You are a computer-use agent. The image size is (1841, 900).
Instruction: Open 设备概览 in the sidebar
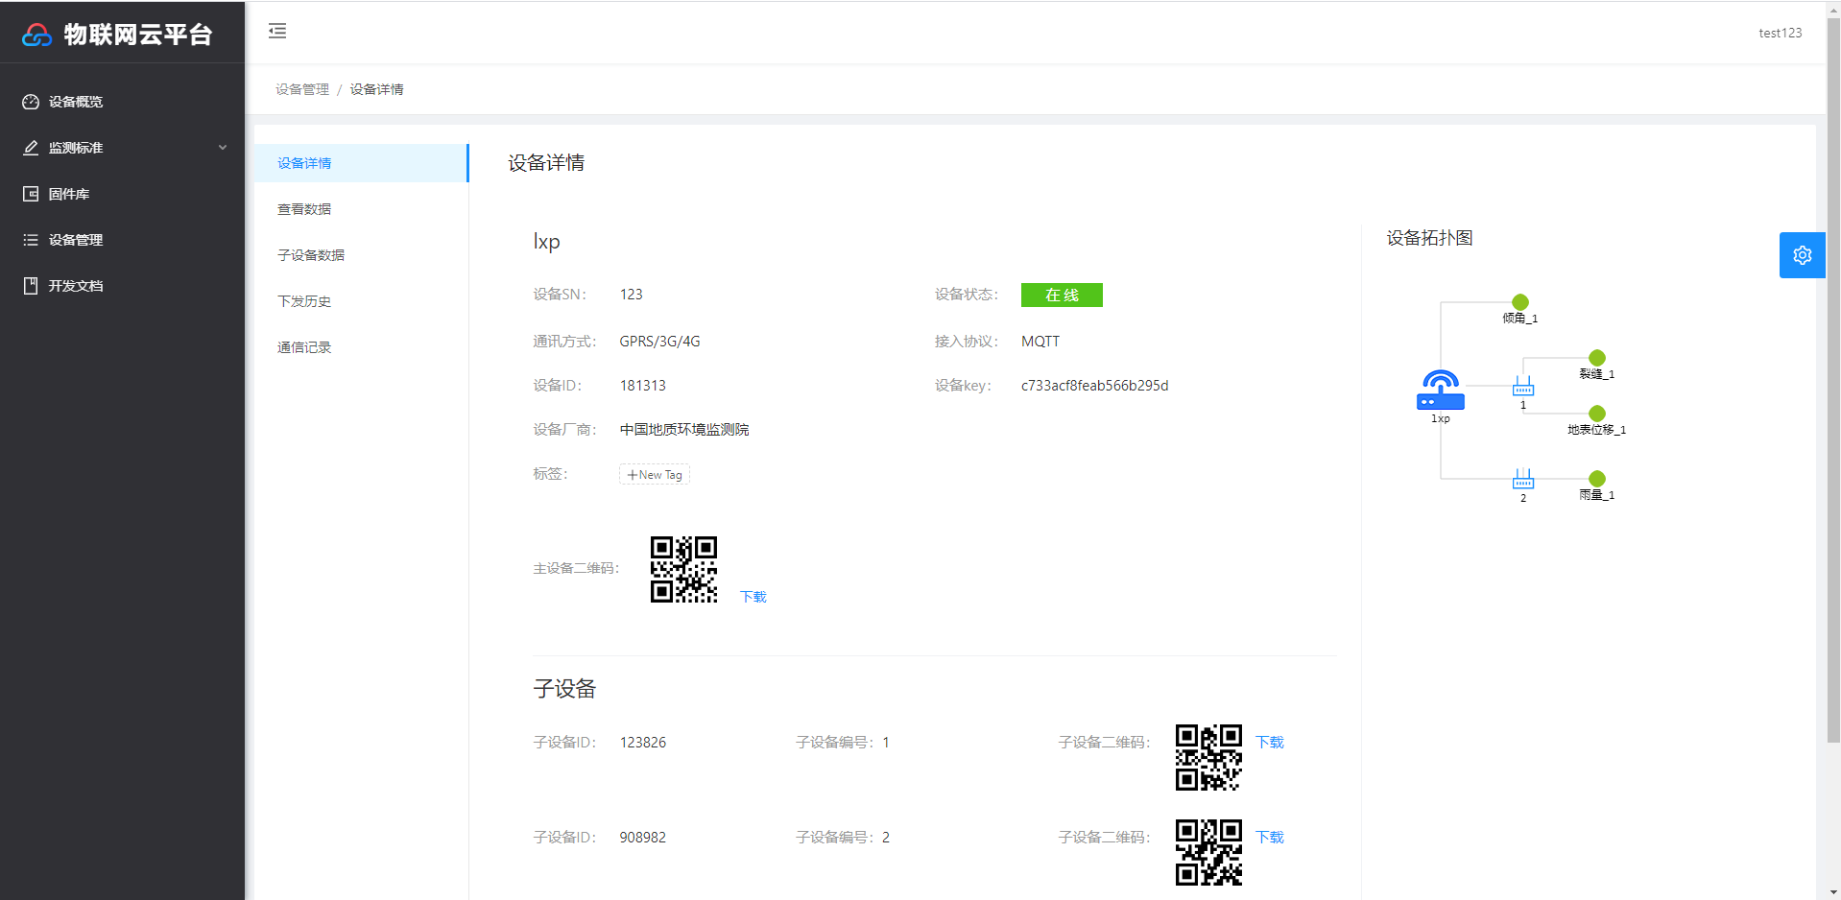pos(122,102)
